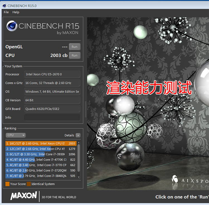Select ranking row 5 i7-3770

41,165
